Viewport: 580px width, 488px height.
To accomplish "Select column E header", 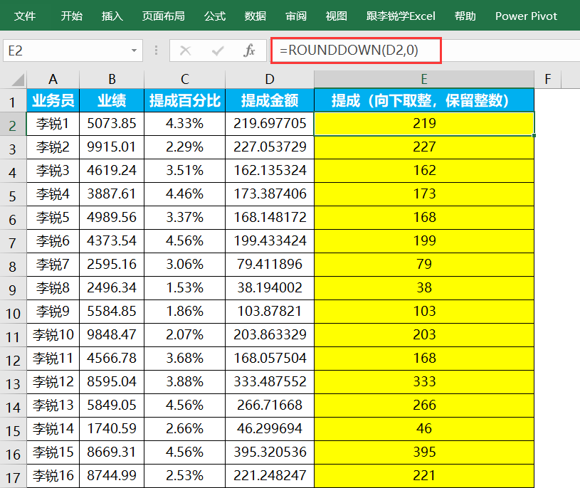I will pos(424,79).
